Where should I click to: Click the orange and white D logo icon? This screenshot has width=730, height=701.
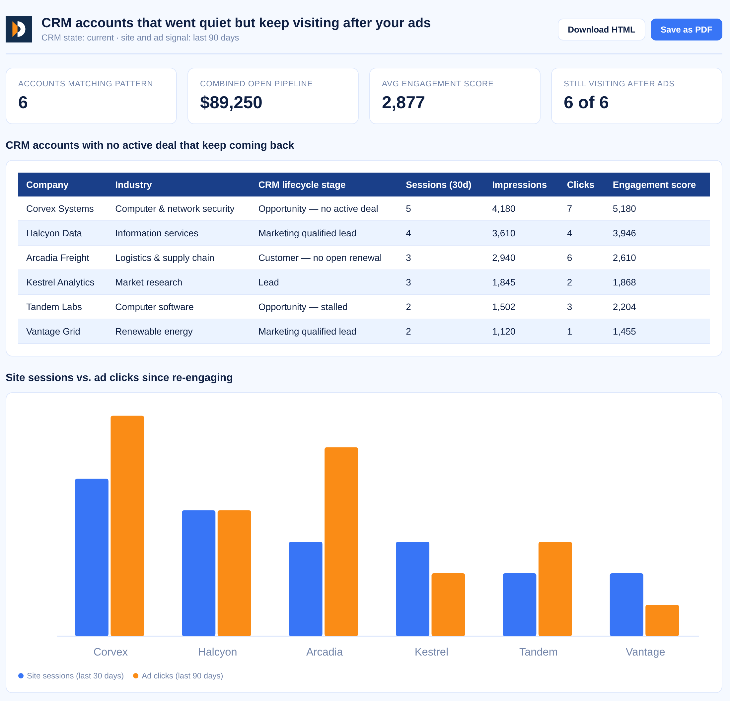[19, 29]
